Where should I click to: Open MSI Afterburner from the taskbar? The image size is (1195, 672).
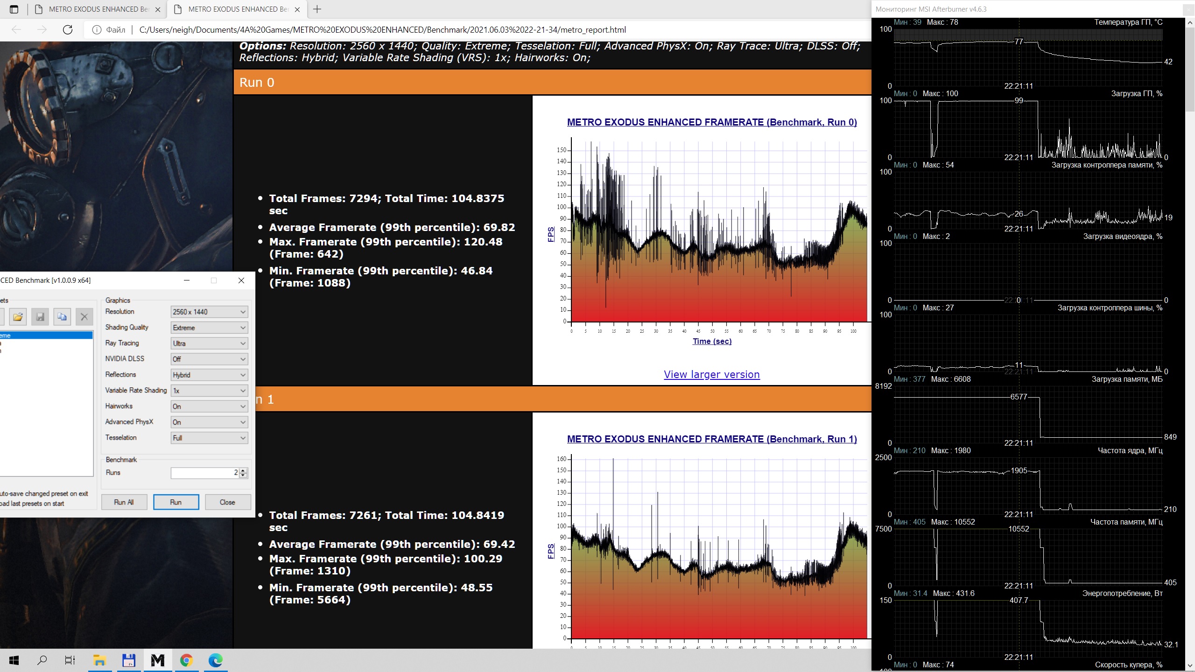[x=157, y=660]
